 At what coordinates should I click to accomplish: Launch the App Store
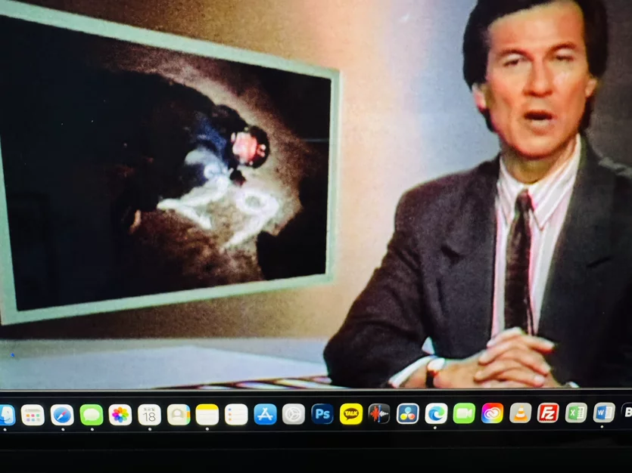pos(265,414)
